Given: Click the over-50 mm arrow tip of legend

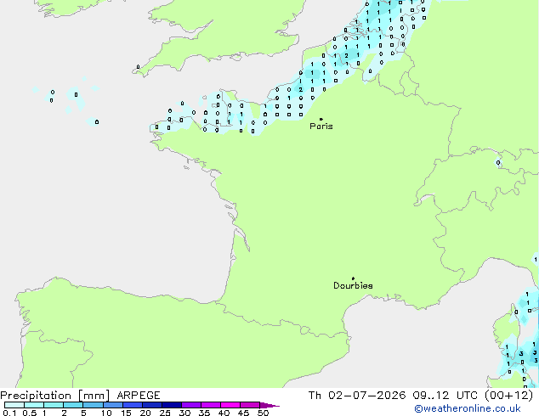Looking at the screenshot, I should [269, 405].
